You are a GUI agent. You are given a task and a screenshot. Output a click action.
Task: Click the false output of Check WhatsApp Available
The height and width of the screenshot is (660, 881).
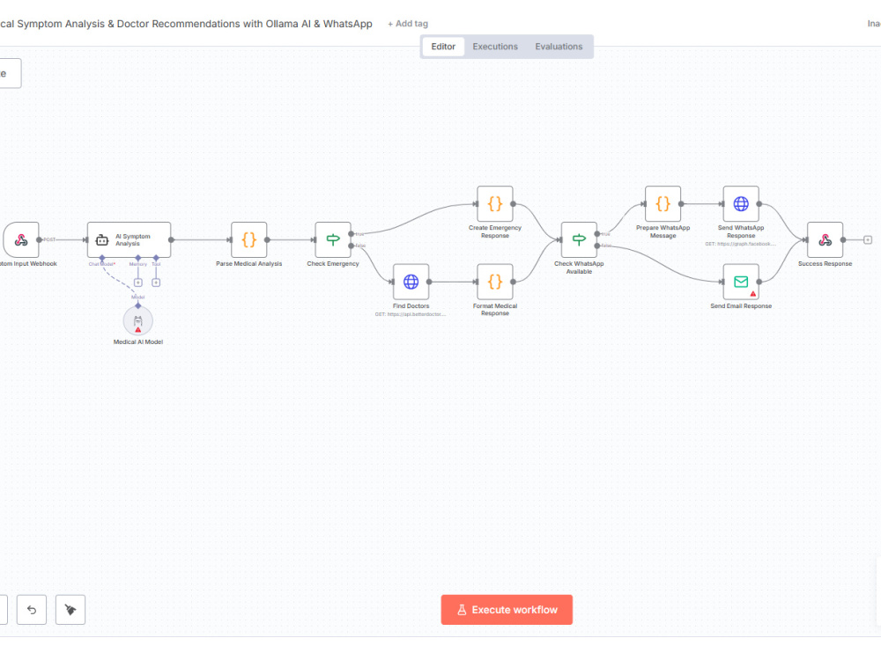[597, 246]
